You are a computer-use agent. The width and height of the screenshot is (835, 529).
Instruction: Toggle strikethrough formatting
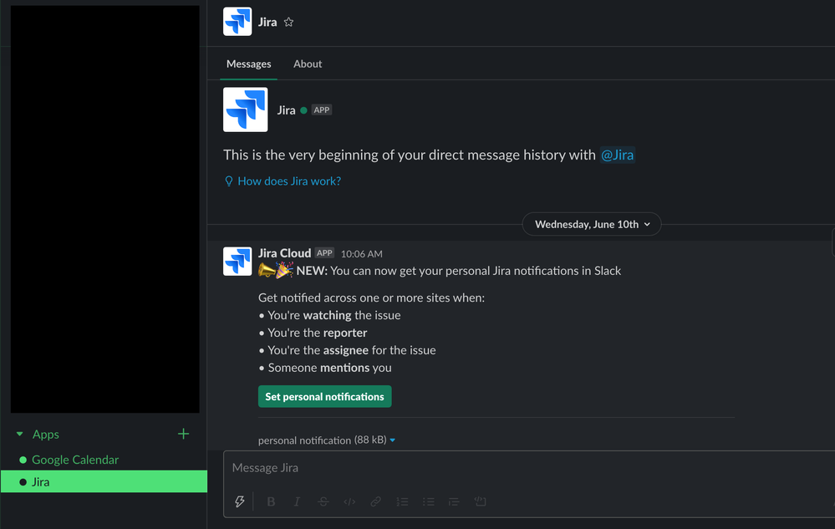pos(323,501)
